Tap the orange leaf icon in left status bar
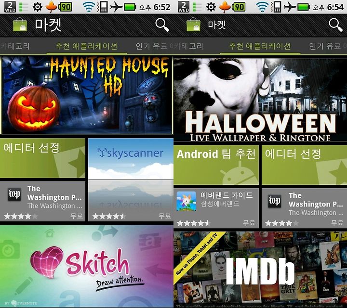 coord(51,7)
